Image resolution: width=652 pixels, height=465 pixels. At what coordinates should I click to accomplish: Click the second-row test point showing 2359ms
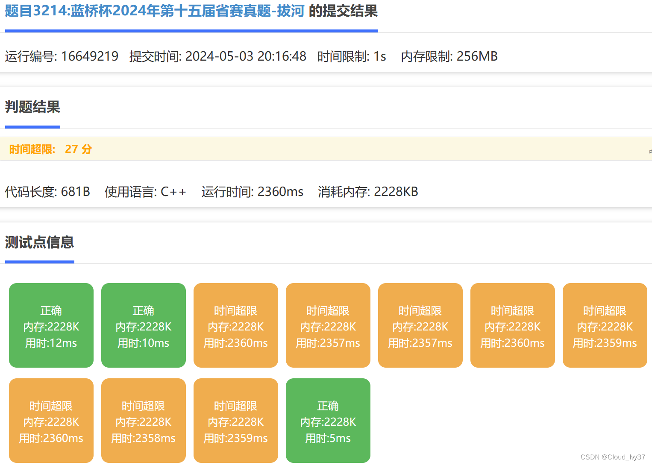236,421
